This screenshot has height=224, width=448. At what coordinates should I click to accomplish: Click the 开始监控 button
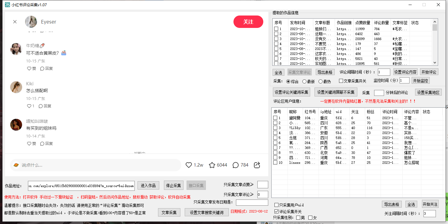[x=421, y=81]
